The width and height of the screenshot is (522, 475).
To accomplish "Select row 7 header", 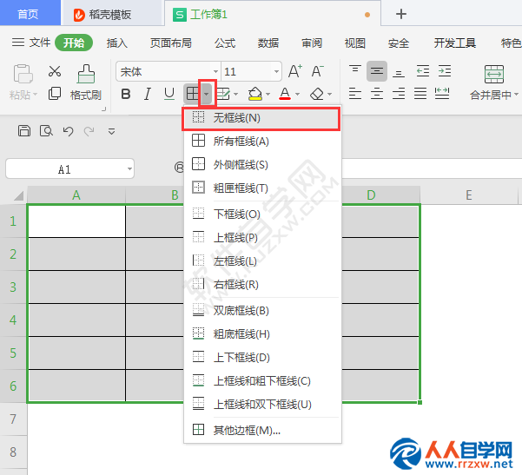I will 13,419.
